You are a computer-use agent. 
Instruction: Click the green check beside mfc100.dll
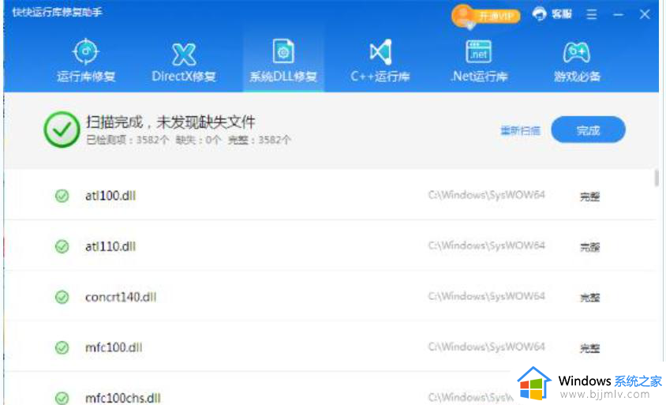[62, 347]
